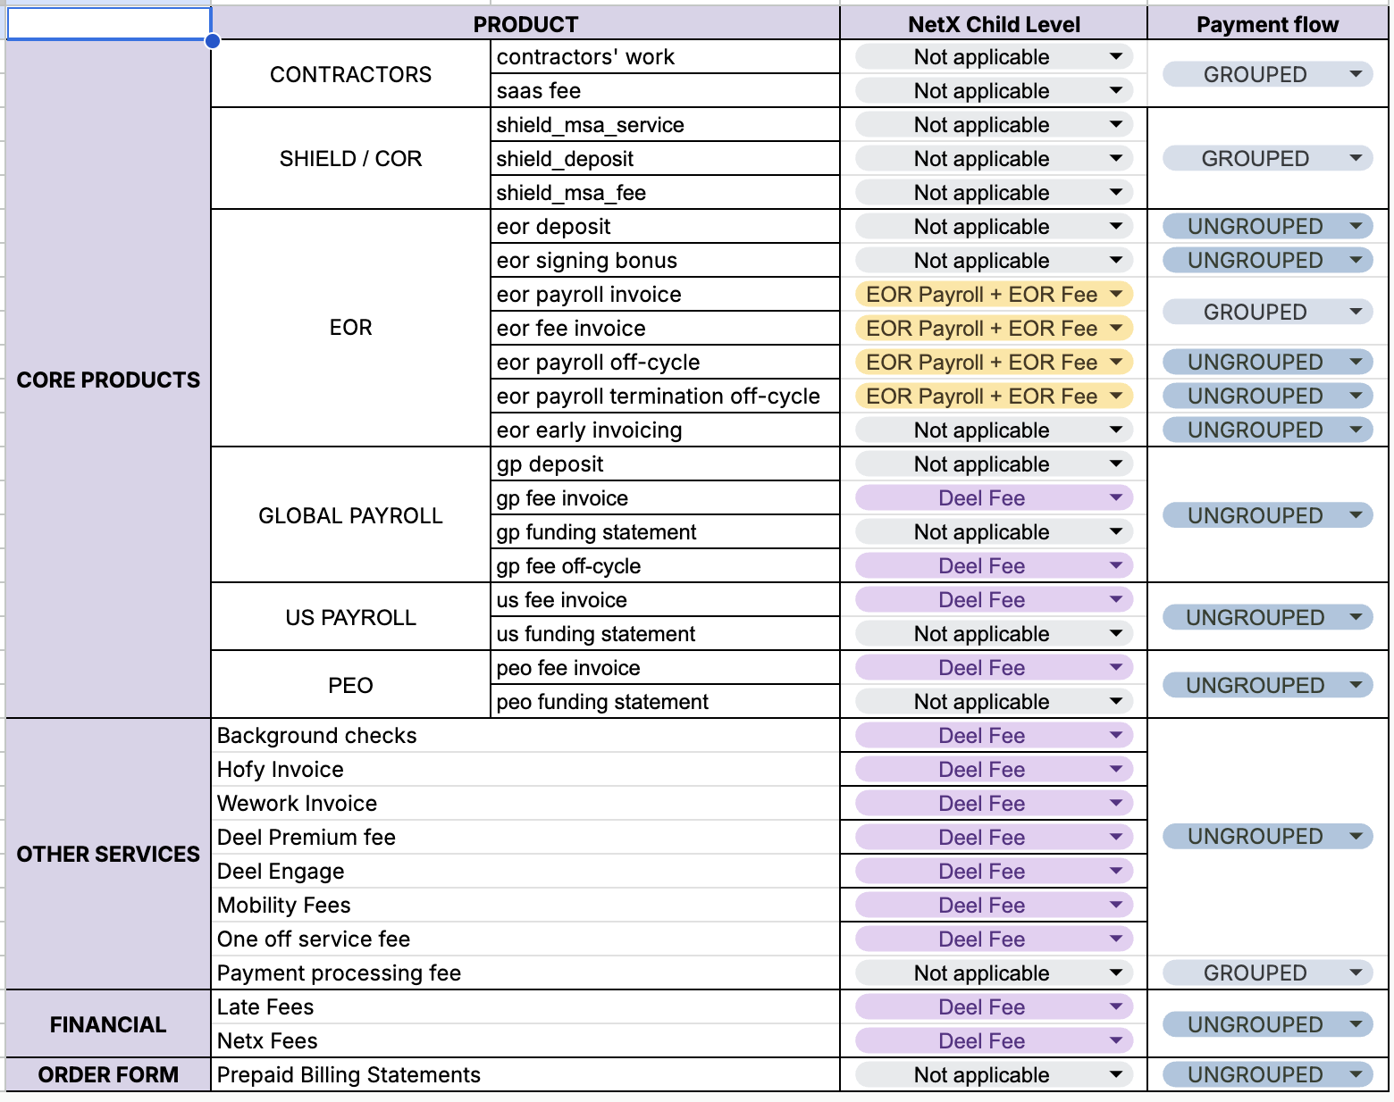Image resolution: width=1394 pixels, height=1102 pixels.
Task: Select the CORE PRODUCTS merged cell
Action: (x=108, y=380)
